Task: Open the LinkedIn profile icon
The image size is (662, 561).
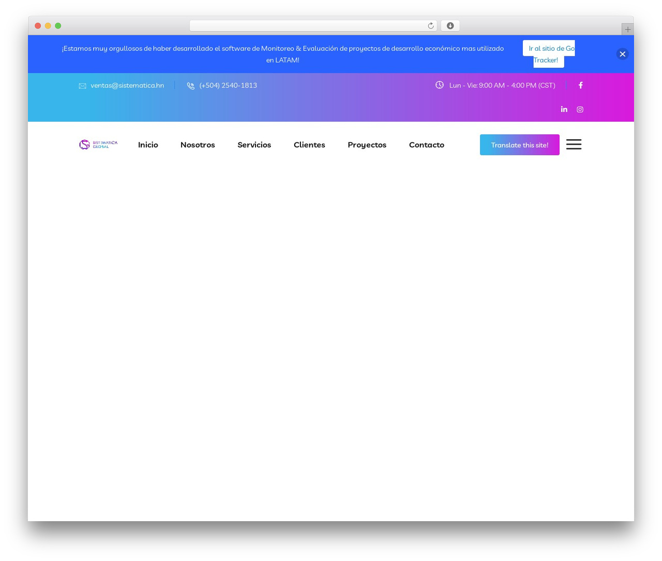Action: click(564, 109)
